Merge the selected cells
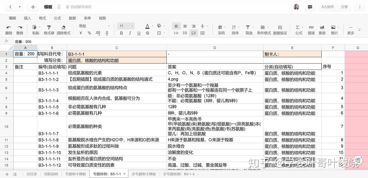The image size is (368, 178). point(202,33)
